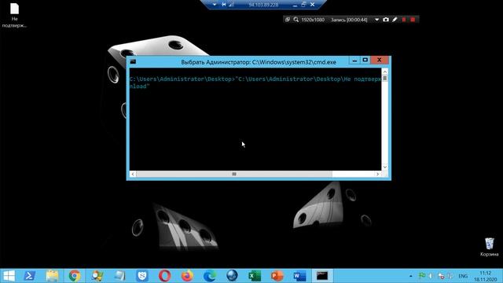Launch Microsoft Edge from the taskbar
The image size is (503, 283).
coord(210,276)
